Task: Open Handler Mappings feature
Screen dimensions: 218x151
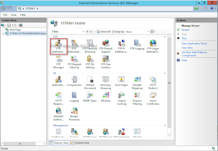Action: (x=137, y=83)
